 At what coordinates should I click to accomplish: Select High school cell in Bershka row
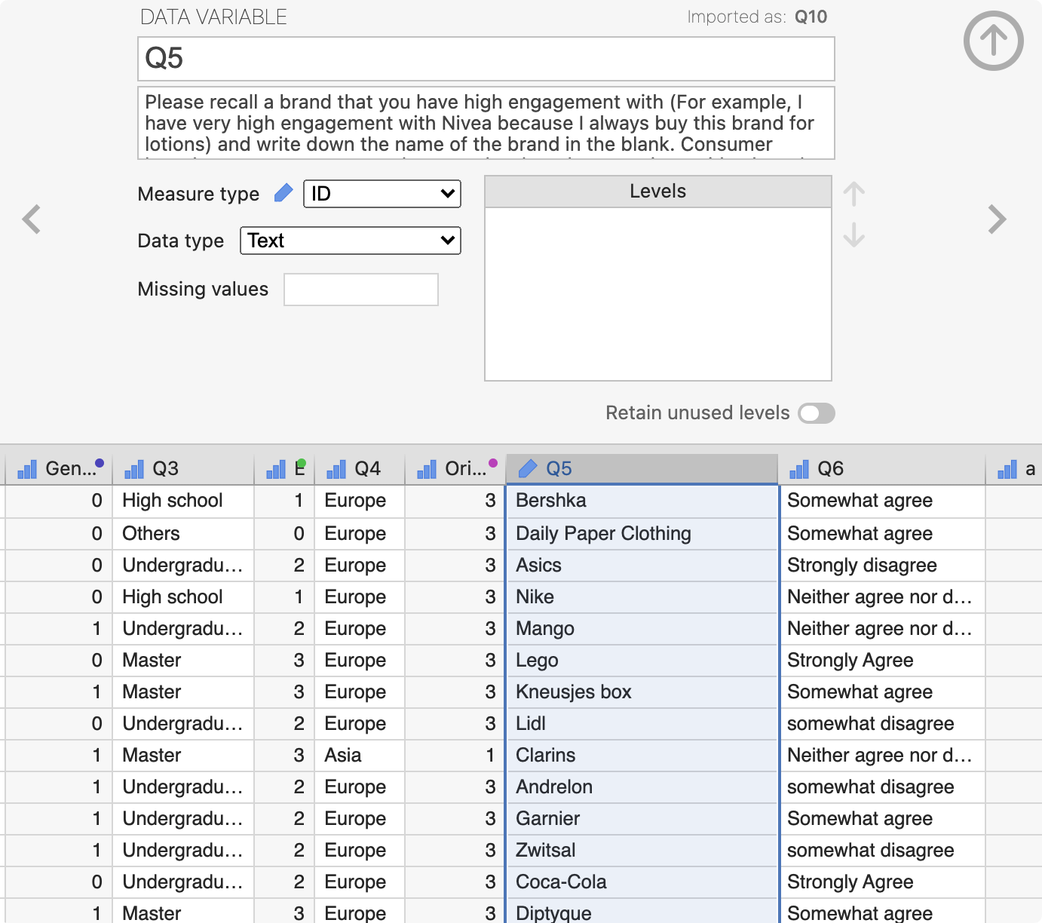point(183,501)
